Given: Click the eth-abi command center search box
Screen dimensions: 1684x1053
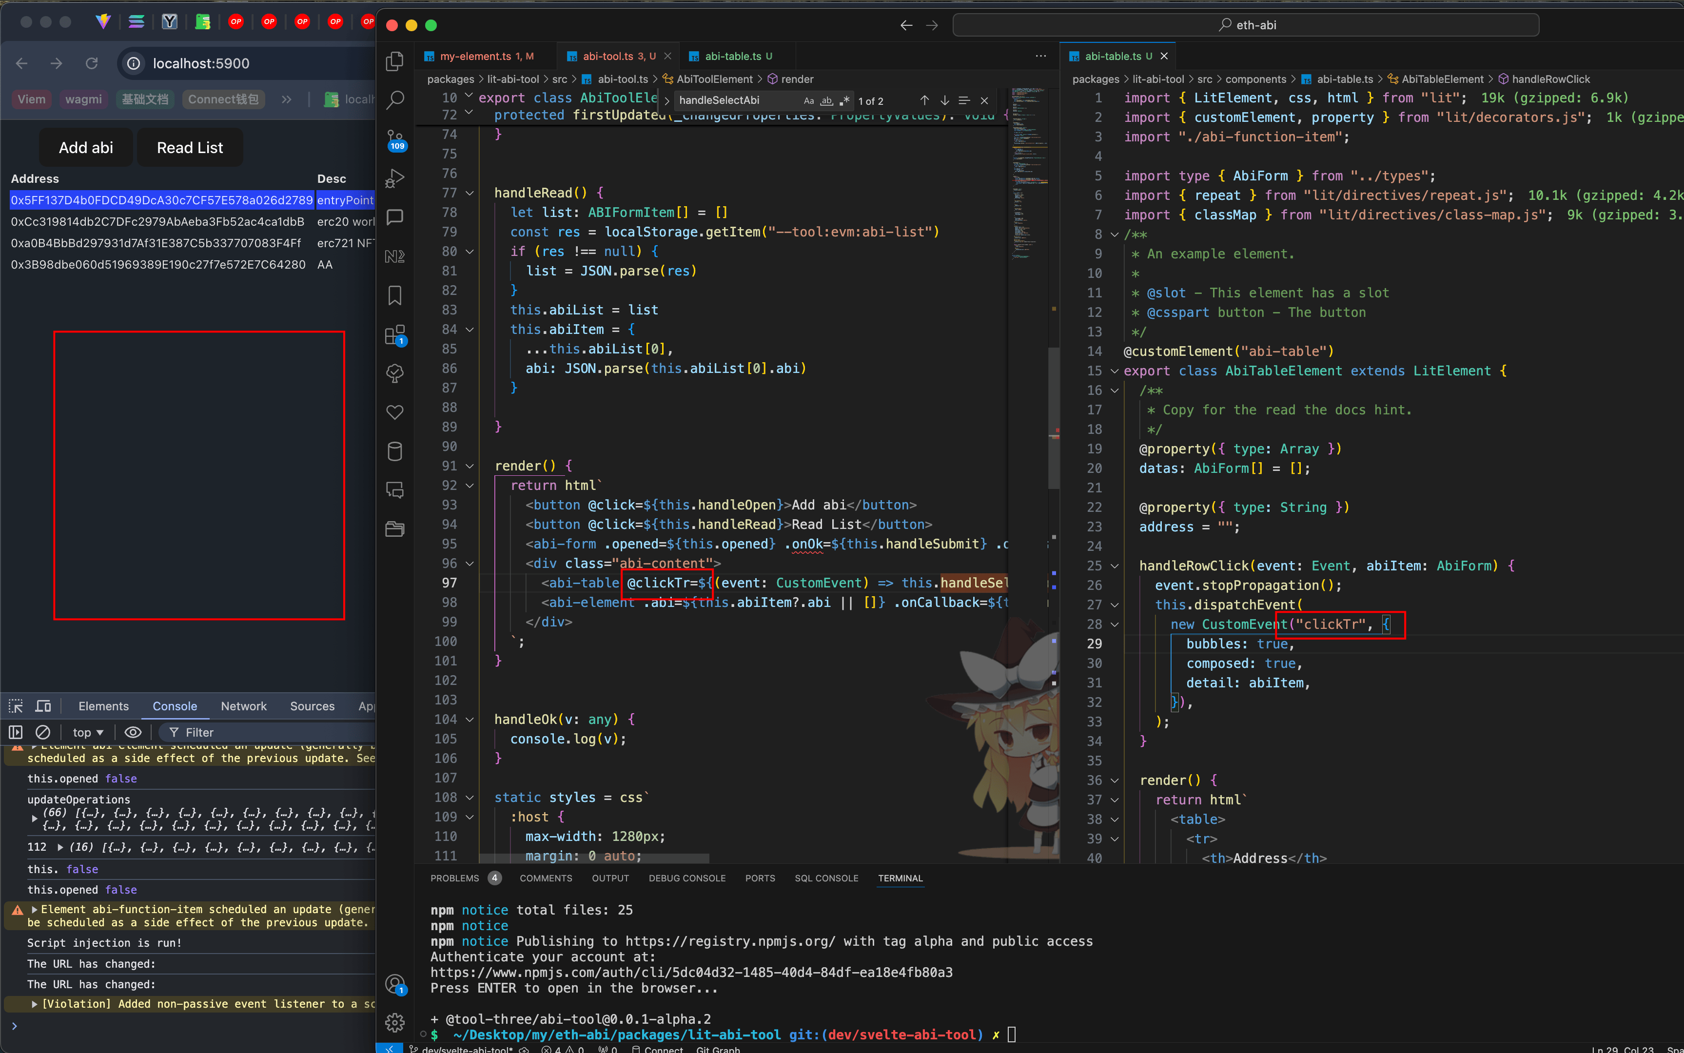Looking at the screenshot, I should click(x=1245, y=25).
